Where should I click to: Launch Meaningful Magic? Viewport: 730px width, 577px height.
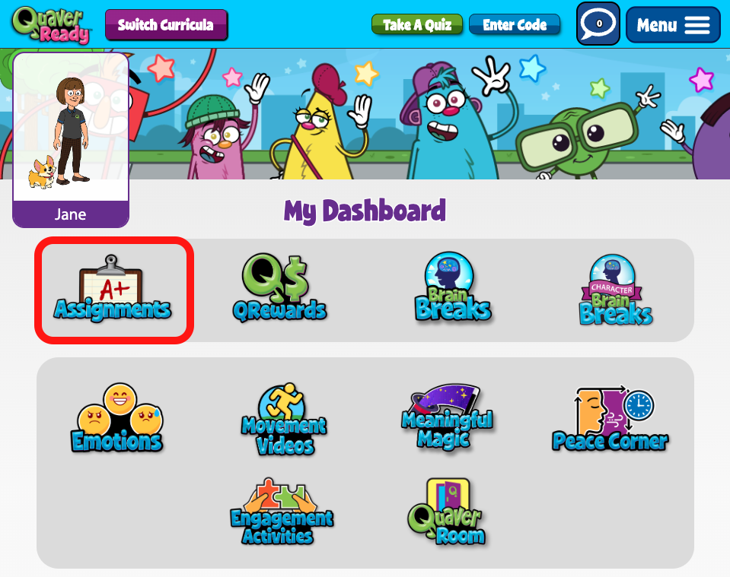click(x=447, y=417)
